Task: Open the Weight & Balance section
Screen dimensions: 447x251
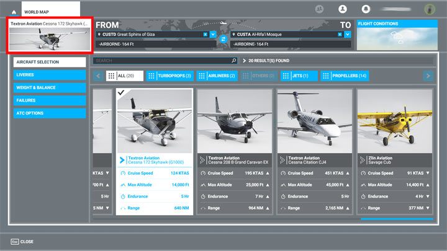Action: [50, 87]
